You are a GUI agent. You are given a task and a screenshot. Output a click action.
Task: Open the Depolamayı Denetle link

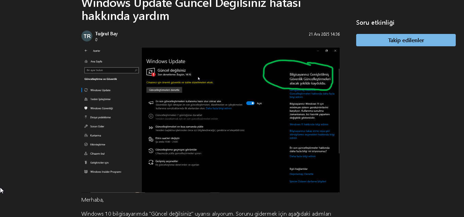tap(302, 174)
